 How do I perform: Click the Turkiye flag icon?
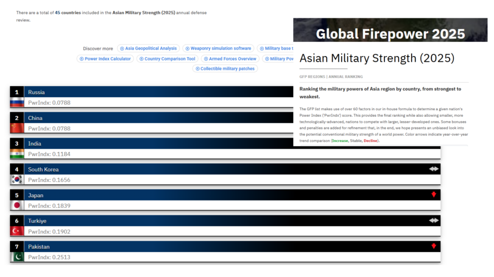coord(17,231)
